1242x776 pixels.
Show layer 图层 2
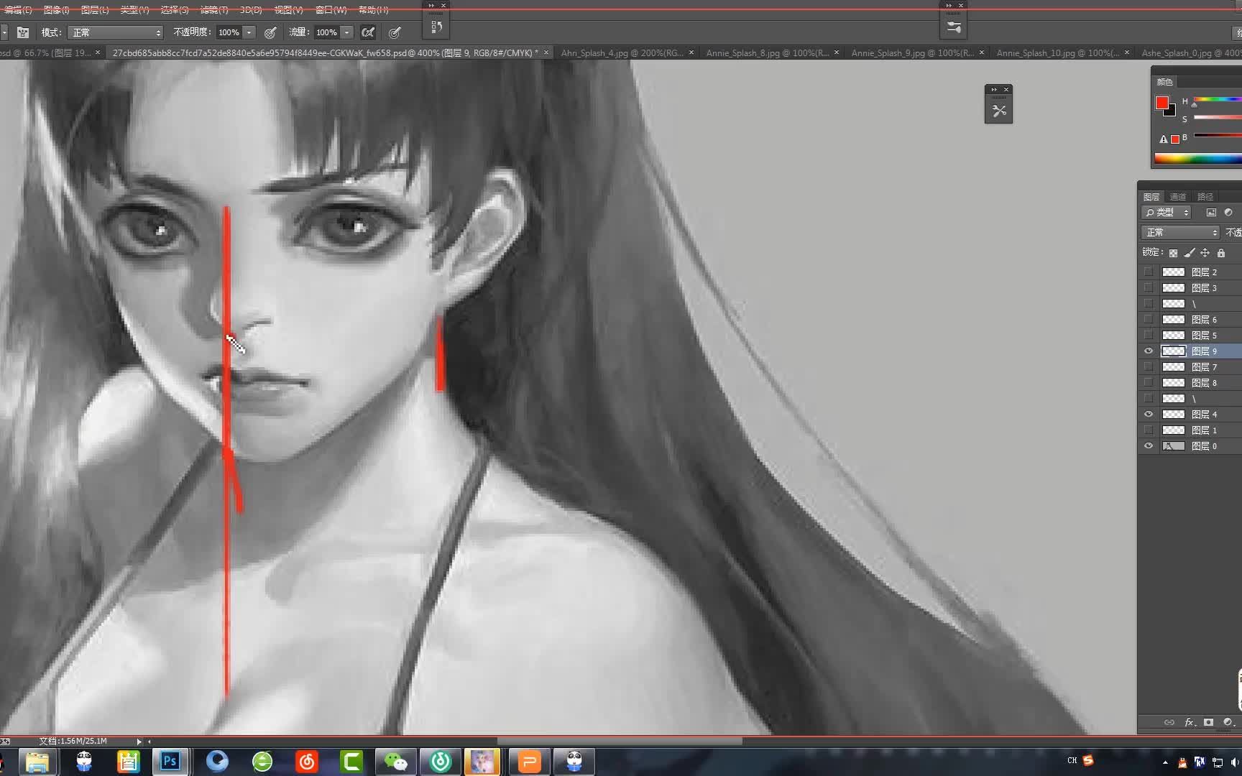pos(1149,272)
